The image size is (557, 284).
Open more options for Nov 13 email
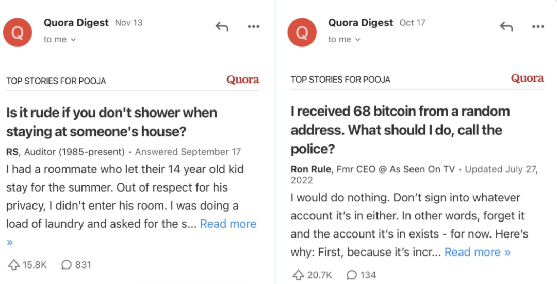[253, 27]
